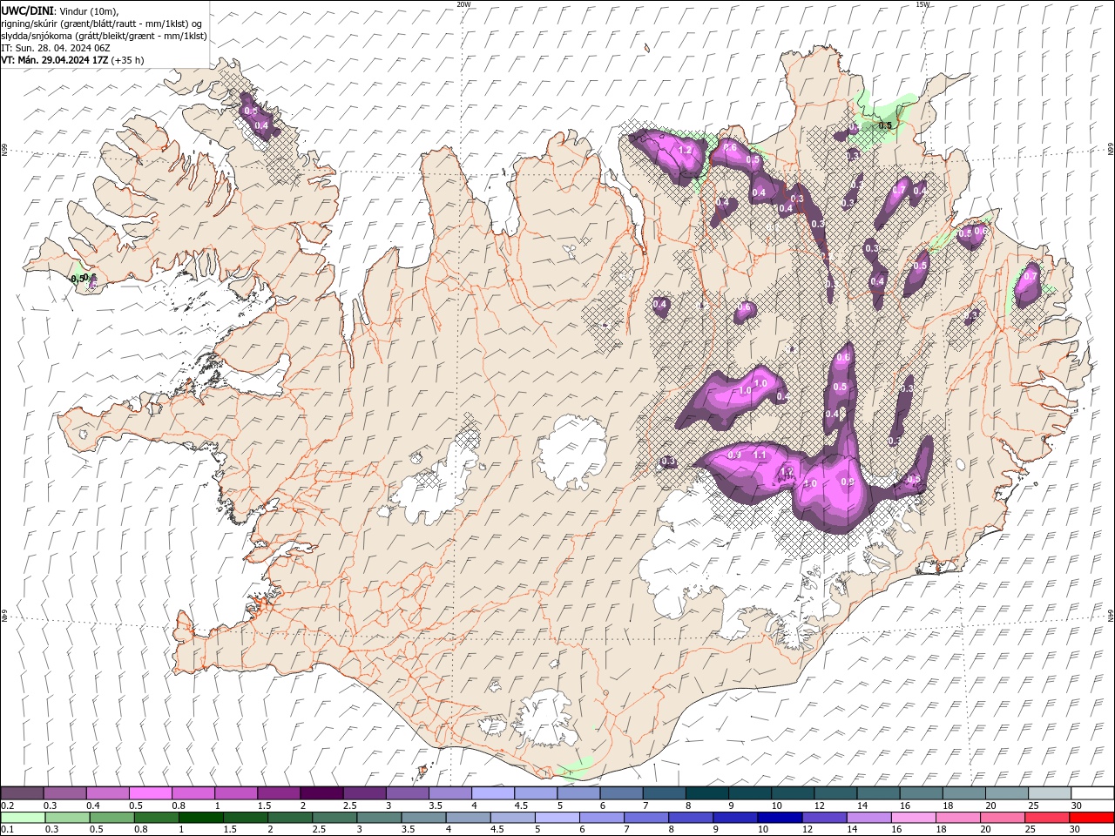Screen dimensions: 1115x836
Task: Pick the dark purple 2 snow legend swatch
Action: coord(321,792)
